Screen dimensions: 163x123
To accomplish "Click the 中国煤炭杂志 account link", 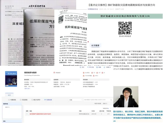I will (x=93, y=9).
